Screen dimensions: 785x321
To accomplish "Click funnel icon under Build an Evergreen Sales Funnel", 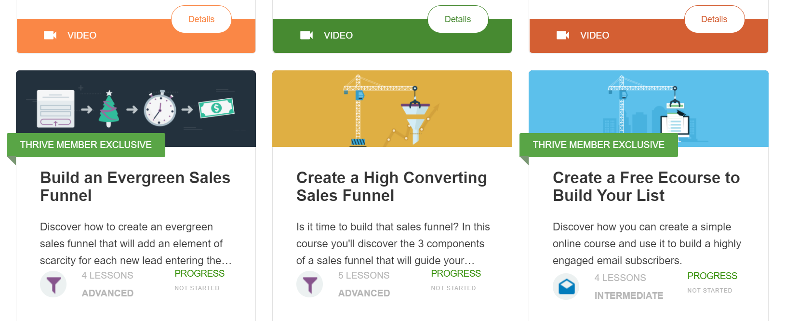I will 53,284.
